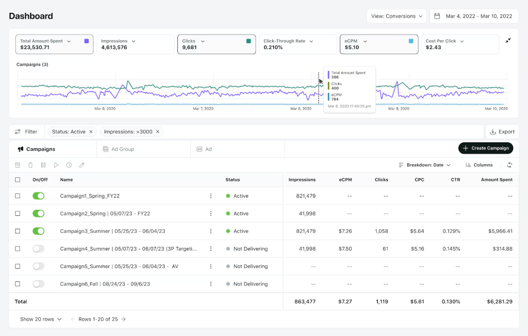Collapse the chart panel with the shrink icon
Image resolution: width=528 pixels, height=336 pixels.
[x=508, y=40]
